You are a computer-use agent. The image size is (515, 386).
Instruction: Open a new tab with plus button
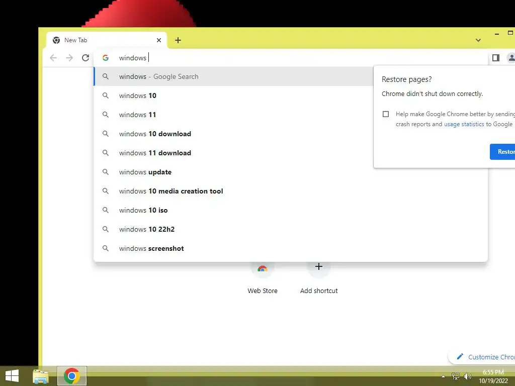(178, 40)
